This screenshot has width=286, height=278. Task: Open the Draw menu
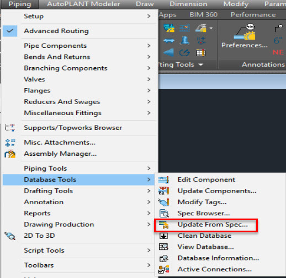(x=145, y=4)
